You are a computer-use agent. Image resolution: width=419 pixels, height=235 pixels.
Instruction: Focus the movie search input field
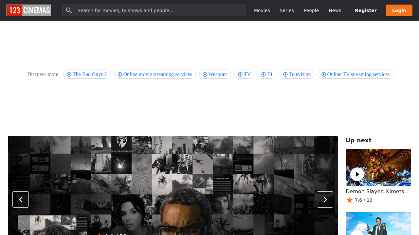coord(154,10)
